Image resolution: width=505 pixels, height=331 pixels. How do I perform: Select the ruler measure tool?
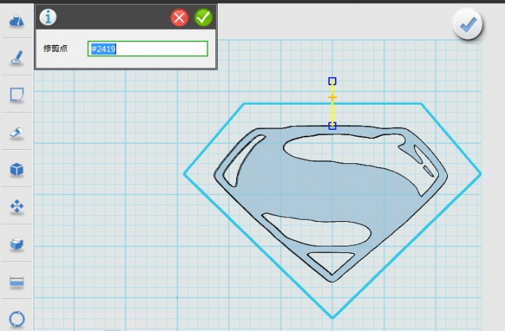tap(17, 281)
